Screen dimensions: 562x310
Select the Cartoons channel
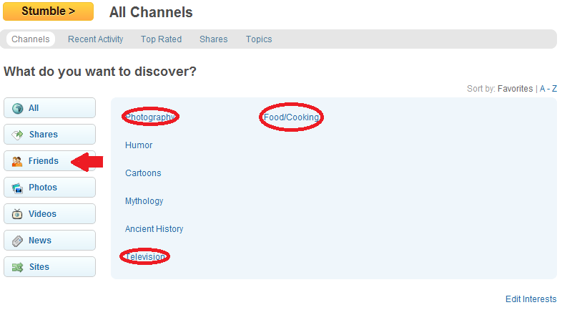(x=143, y=173)
